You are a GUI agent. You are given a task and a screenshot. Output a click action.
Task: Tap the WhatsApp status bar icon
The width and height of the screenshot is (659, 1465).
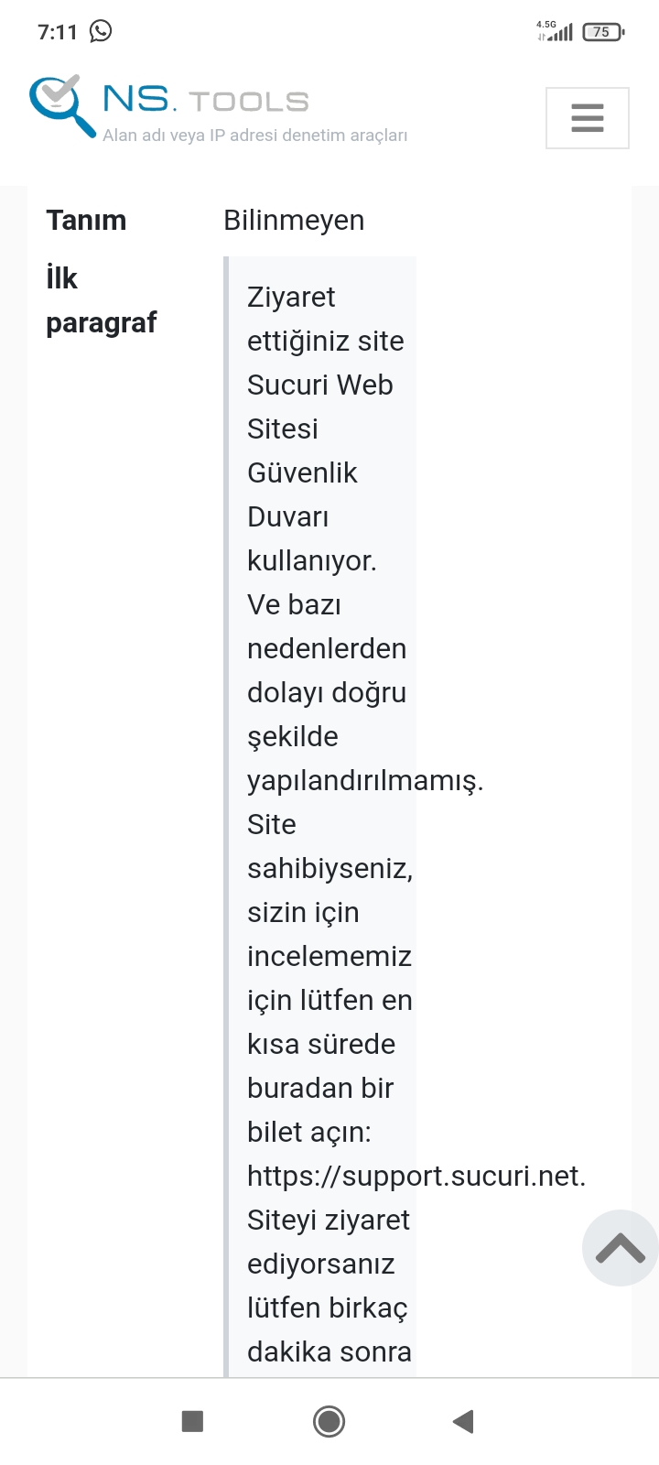pyautogui.click(x=101, y=31)
